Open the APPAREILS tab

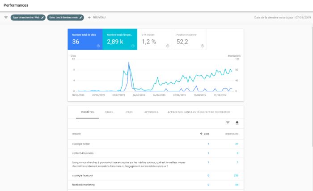151,112
